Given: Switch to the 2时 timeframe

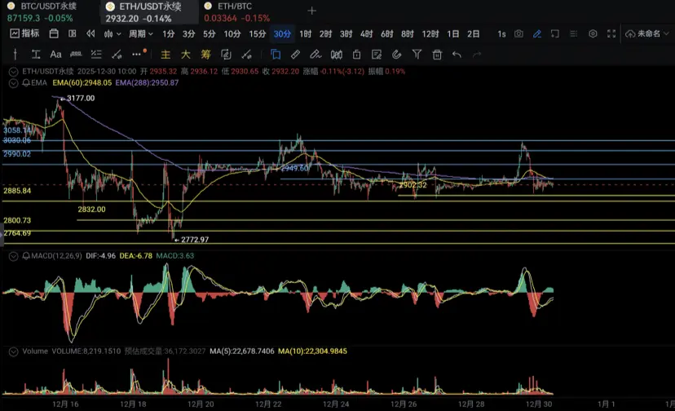Looking at the screenshot, I should pos(325,33).
